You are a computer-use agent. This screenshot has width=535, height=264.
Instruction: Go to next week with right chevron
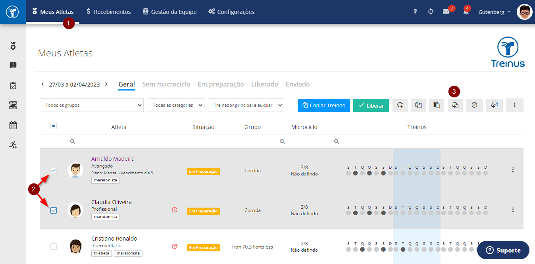point(106,84)
